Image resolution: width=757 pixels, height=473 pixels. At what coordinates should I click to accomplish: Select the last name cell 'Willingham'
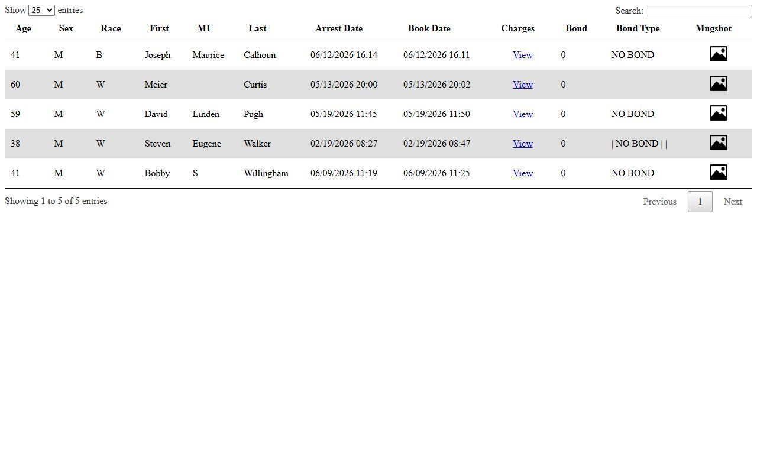pos(266,173)
